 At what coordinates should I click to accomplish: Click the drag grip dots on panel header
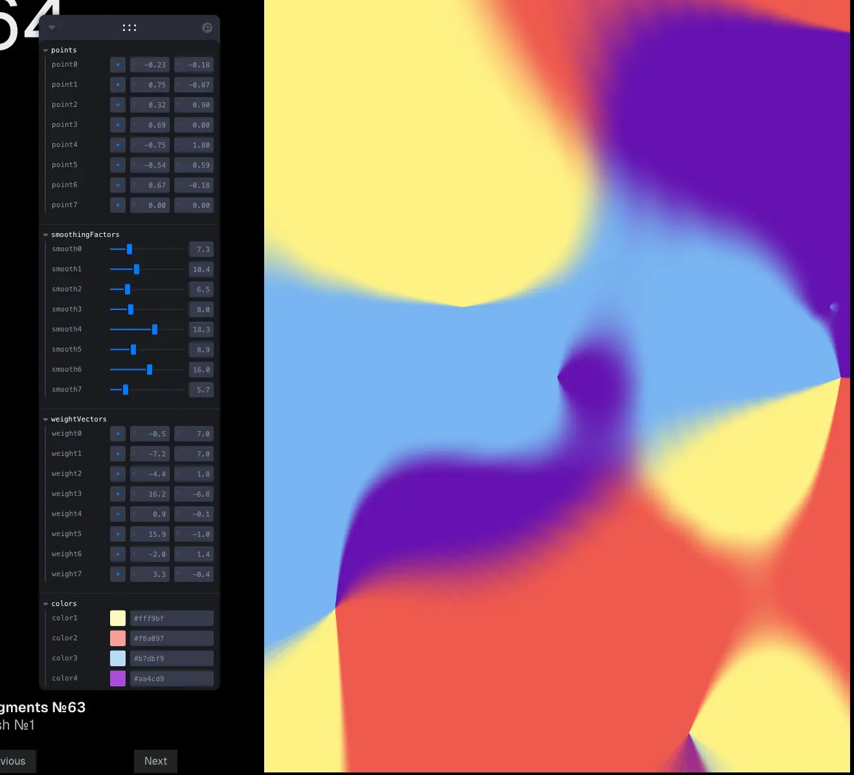point(129,28)
